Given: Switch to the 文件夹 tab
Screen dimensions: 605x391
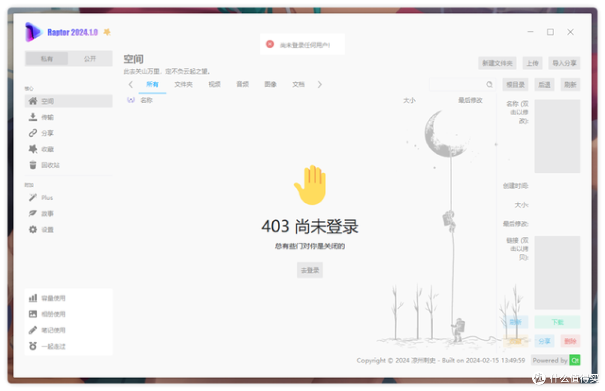Looking at the screenshot, I should click(183, 84).
